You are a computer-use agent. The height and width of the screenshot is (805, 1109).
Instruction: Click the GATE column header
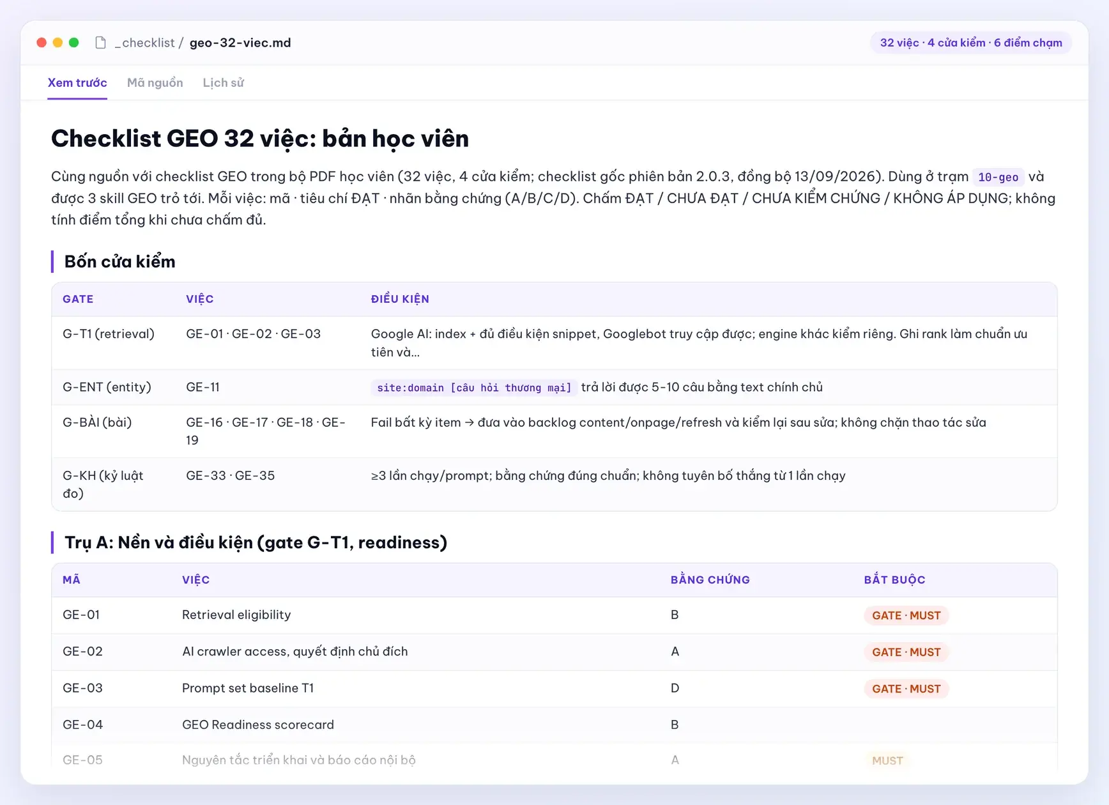click(78, 299)
